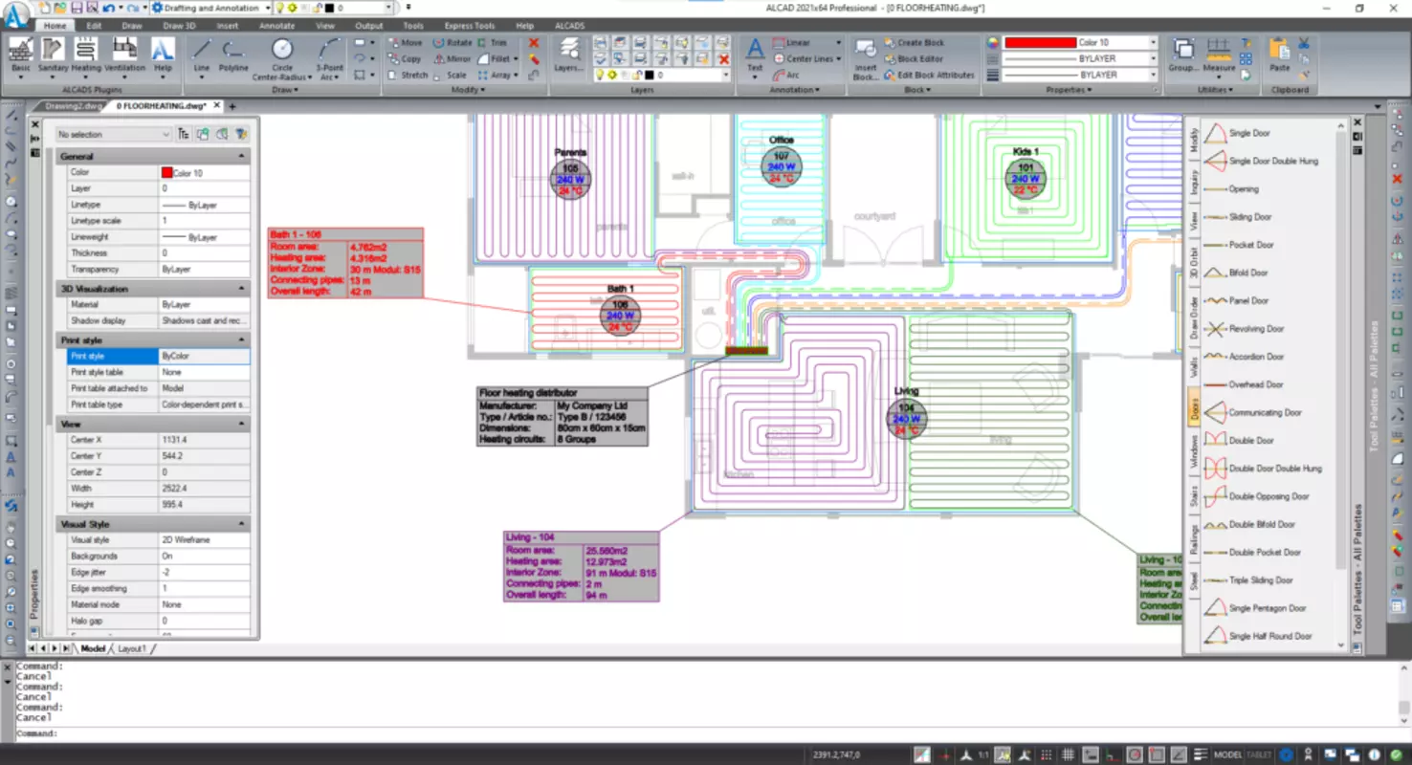The image size is (1412, 765).
Task: Click the red Color 10 swatch in Properties panel
Action: point(166,172)
